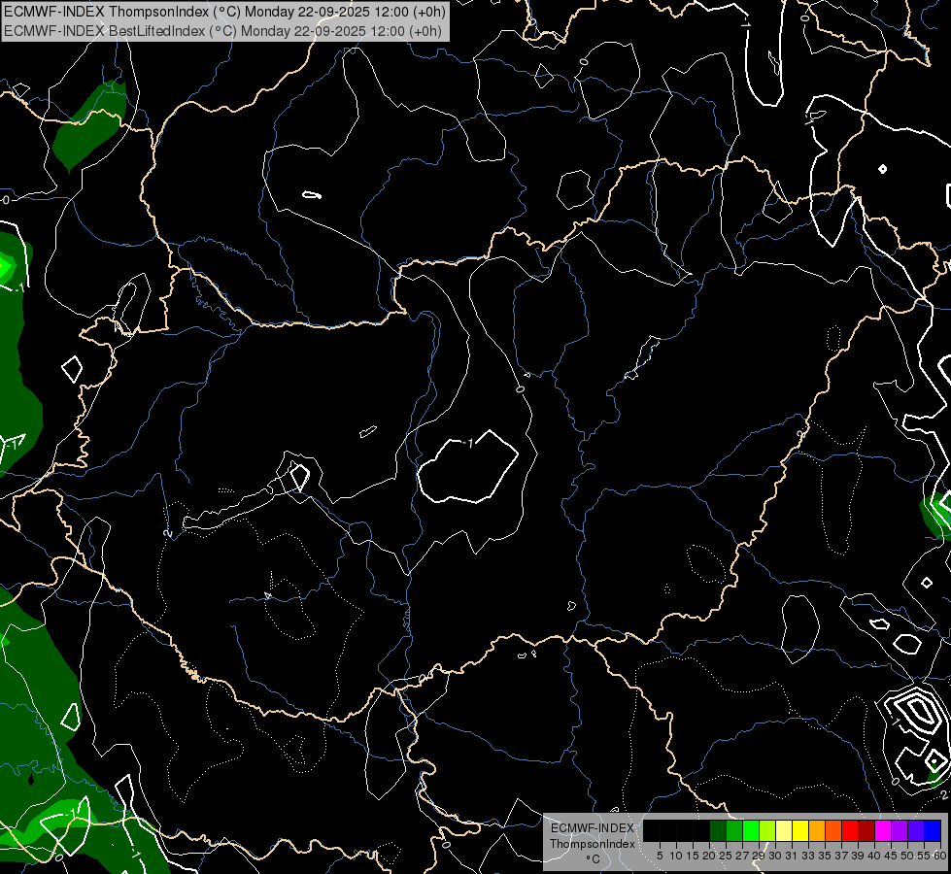Click the legend tick label 30
This screenshot has width=951, height=874.
click(775, 856)
